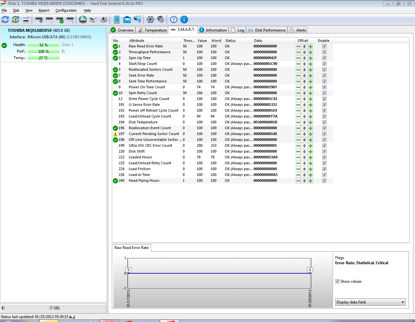The image size is (415, 322).
Task: Expand the Display data field dropdown
Action: coord(403,302)
